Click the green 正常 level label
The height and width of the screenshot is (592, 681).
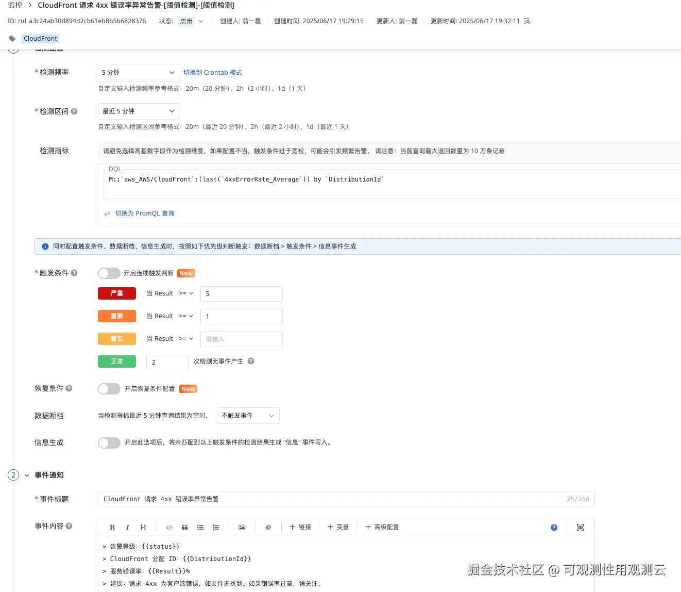[x=117, y=361]
